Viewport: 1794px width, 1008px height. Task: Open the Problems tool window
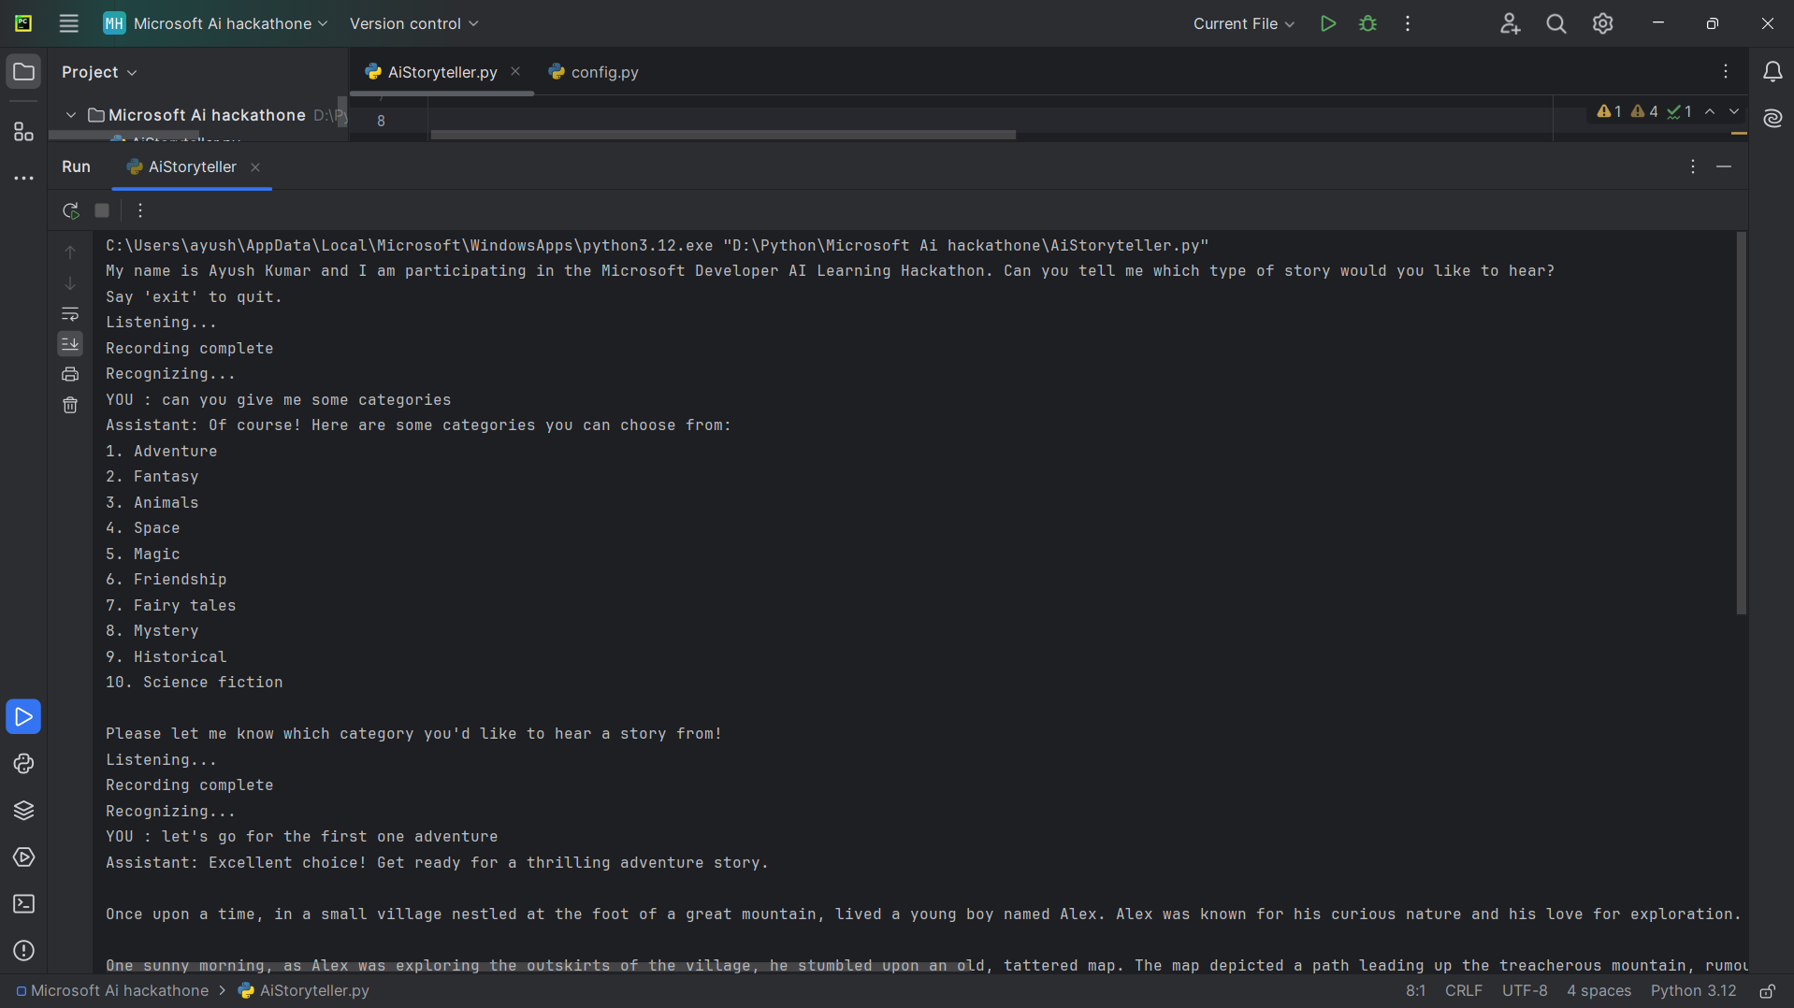[24, 951]
